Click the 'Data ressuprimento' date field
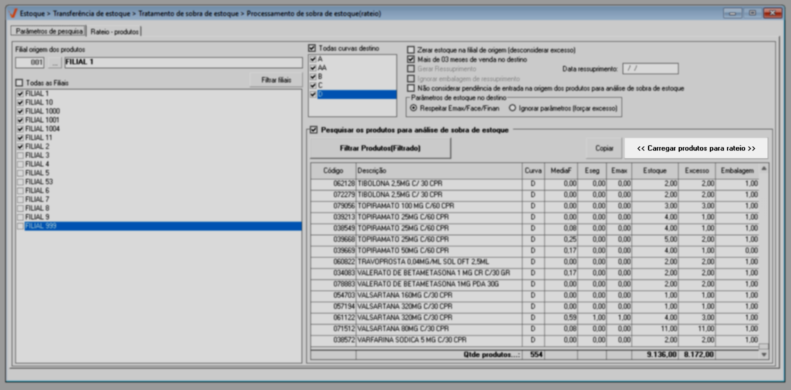The width and height of the screenshot is (791, 390). (650, 69)
